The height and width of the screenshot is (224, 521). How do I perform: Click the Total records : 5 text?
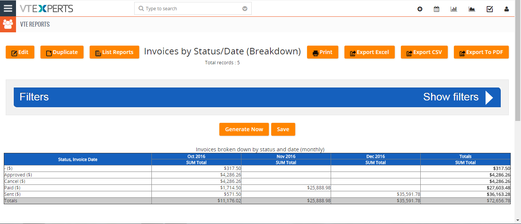point(222,63)
